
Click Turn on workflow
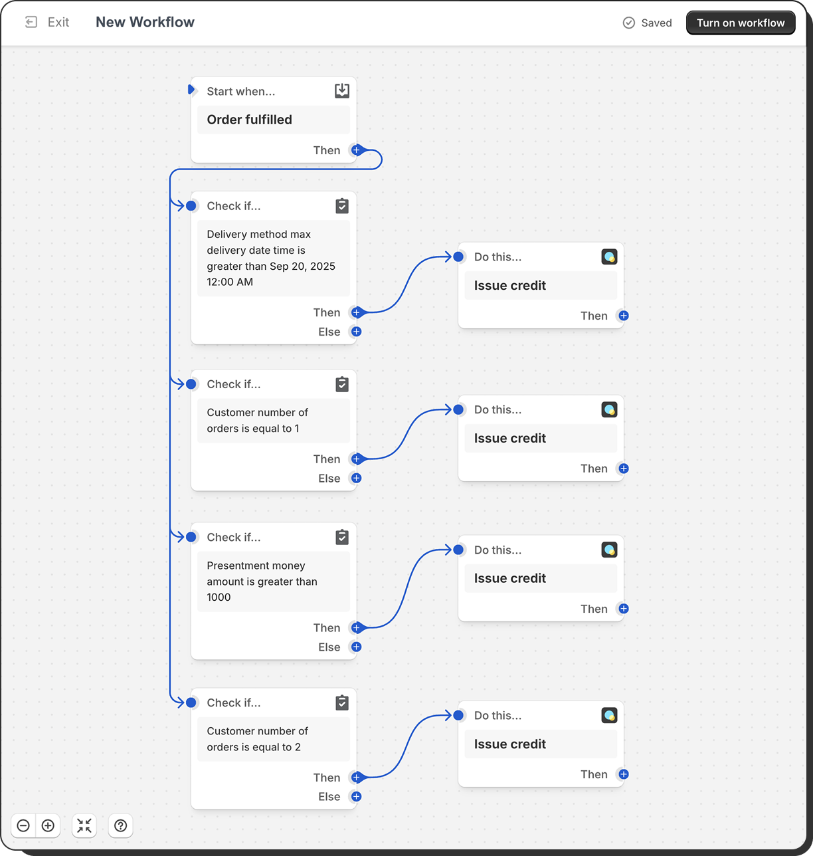(x=740, y=22)
